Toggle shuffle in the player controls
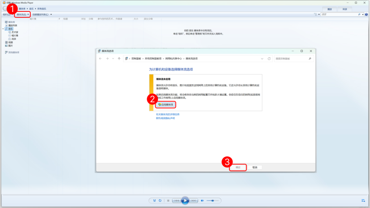 coord(154,201)
